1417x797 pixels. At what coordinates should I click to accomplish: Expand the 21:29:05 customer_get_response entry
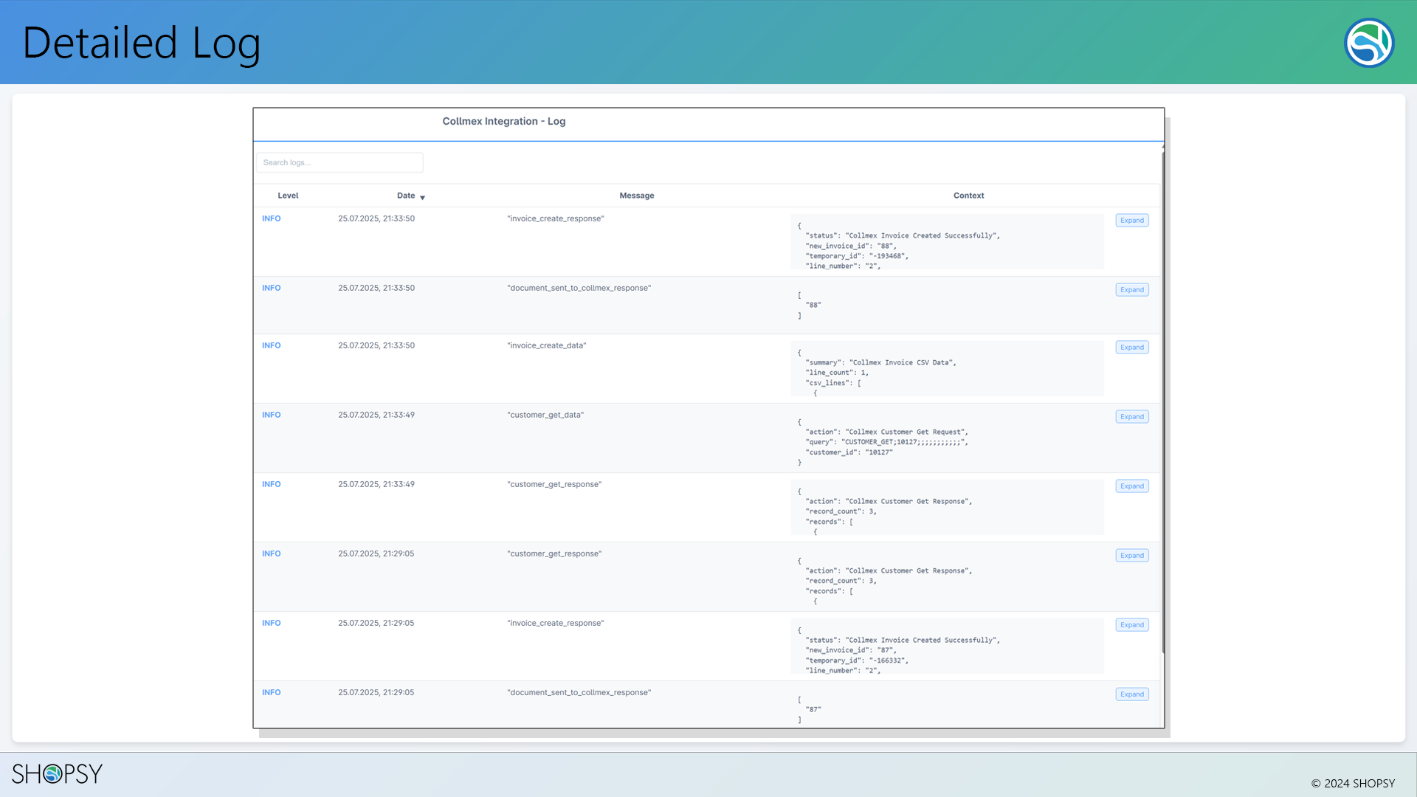click(x=1131, y=556)
